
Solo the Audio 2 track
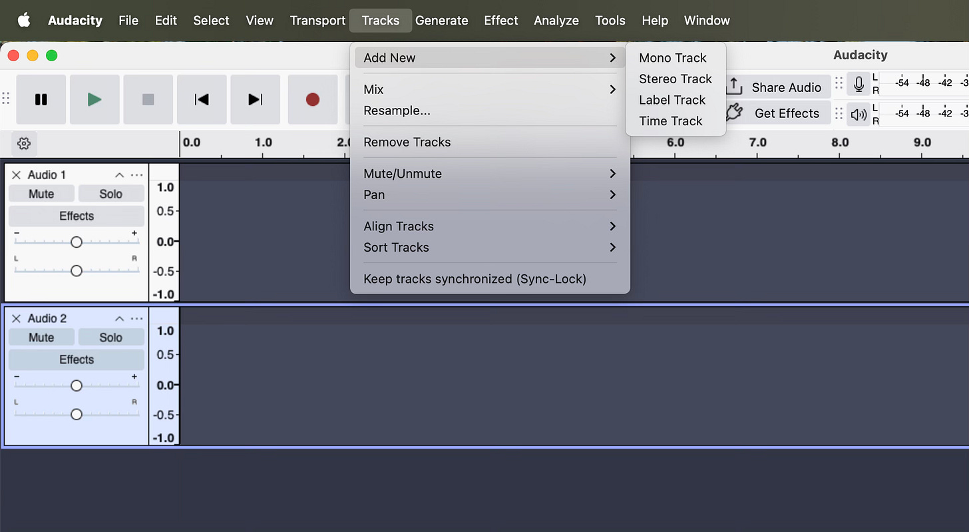(x=111, y=338)
